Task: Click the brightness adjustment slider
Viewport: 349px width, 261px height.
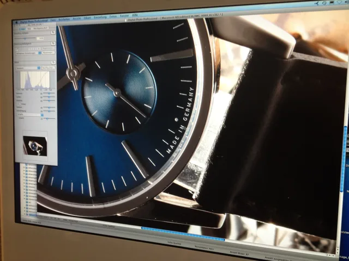Action: 25,39
